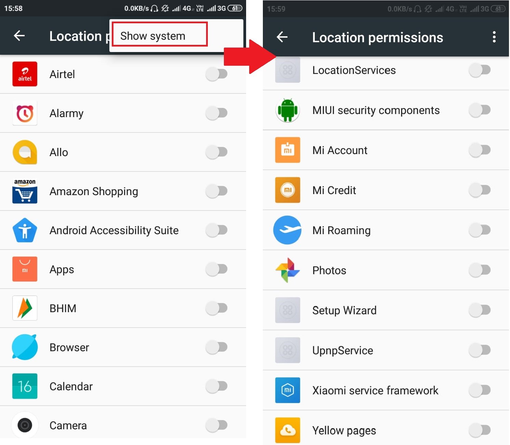Image resolution: width=510 pixels, height=445 pixels.
Task: Go back from left Location screen
Action: pyautogui.click(x=19, y=36)
